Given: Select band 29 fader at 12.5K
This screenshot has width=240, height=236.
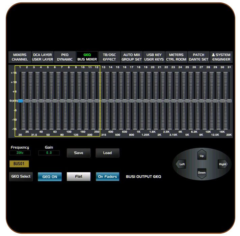Looking at the screenshot, I should point(215,101).
